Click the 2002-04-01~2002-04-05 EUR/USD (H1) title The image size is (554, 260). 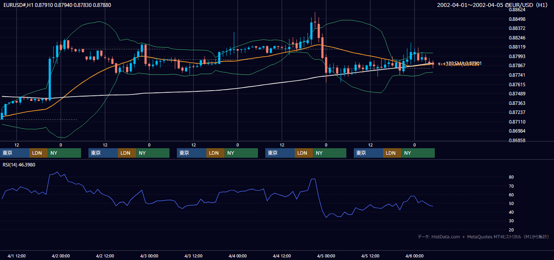(x=493, y=5)
